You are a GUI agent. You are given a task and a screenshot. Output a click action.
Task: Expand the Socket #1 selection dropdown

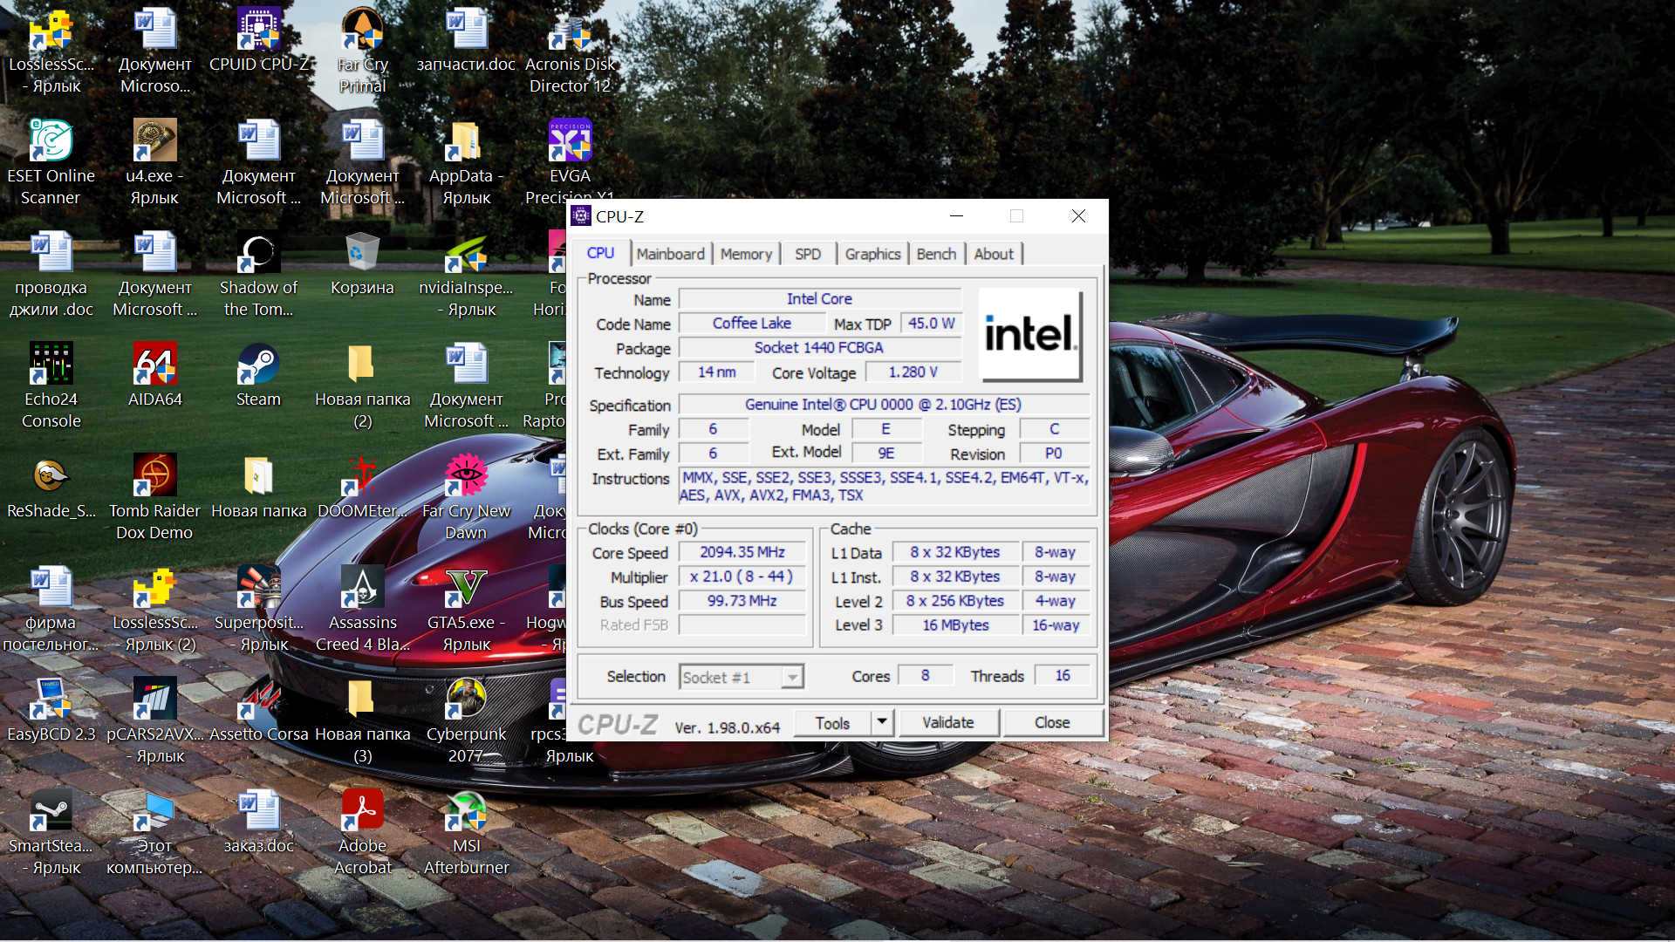click(791, 678)
